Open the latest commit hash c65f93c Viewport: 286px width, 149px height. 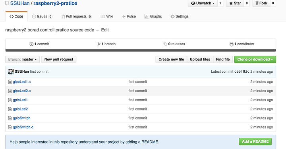click(242, 72)
